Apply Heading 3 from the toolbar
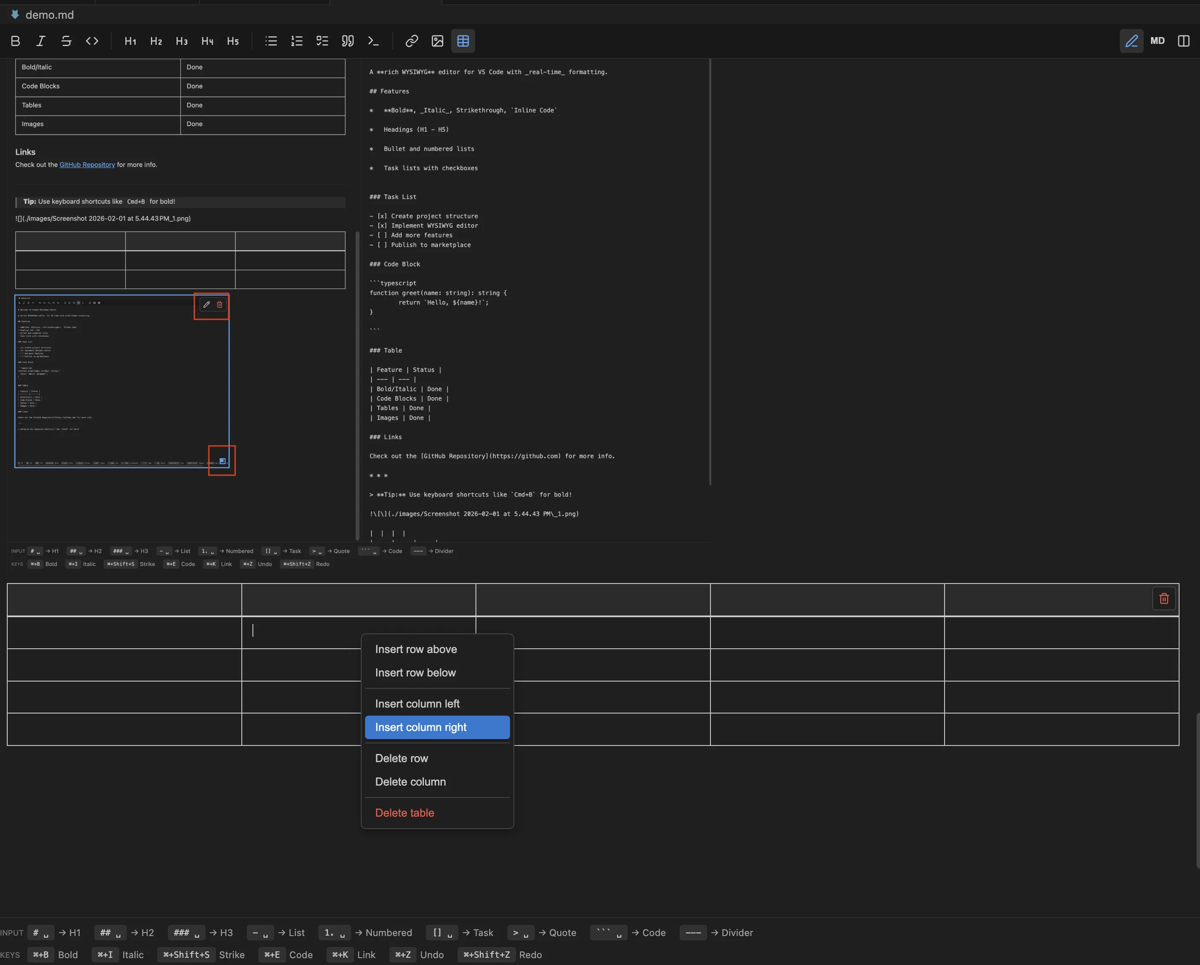 [181, 40]
